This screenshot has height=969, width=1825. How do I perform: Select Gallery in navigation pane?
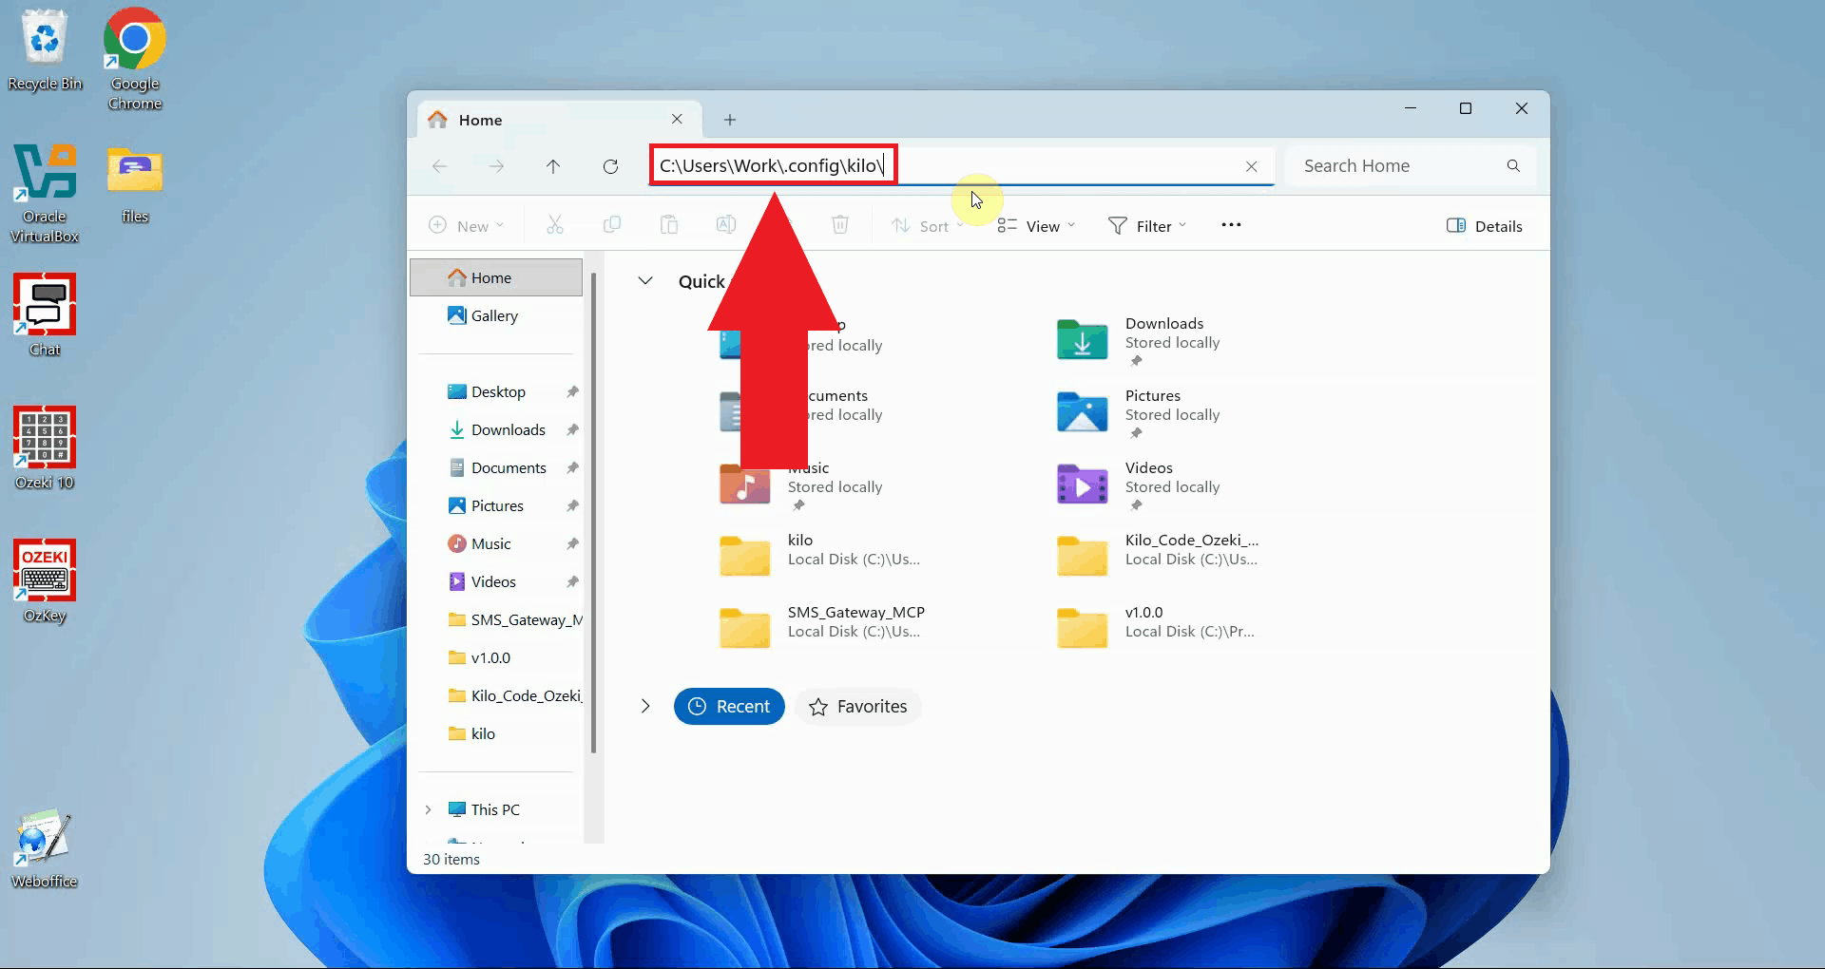[x=496, y=315]
